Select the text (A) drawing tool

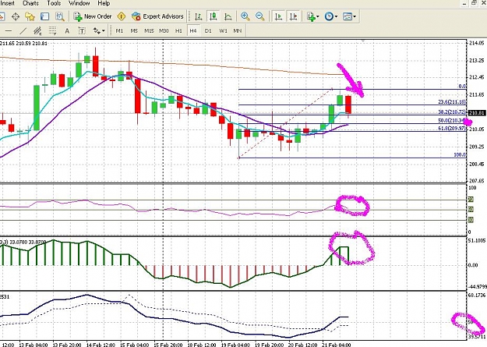(x=67, y=30)
